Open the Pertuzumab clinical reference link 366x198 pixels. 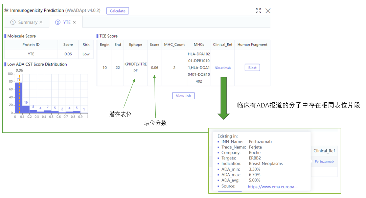(324, 162)
